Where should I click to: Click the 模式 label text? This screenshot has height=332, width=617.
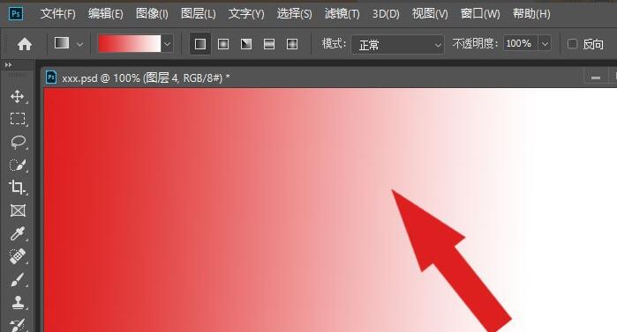(x=334, y=43)
